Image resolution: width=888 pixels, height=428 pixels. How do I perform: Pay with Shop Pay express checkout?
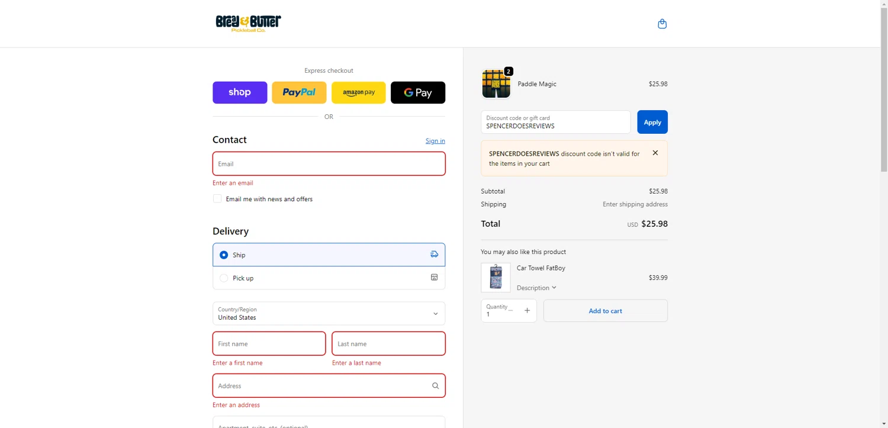240,92
